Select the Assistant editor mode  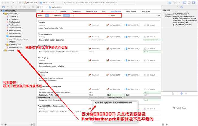pos(174,3)
